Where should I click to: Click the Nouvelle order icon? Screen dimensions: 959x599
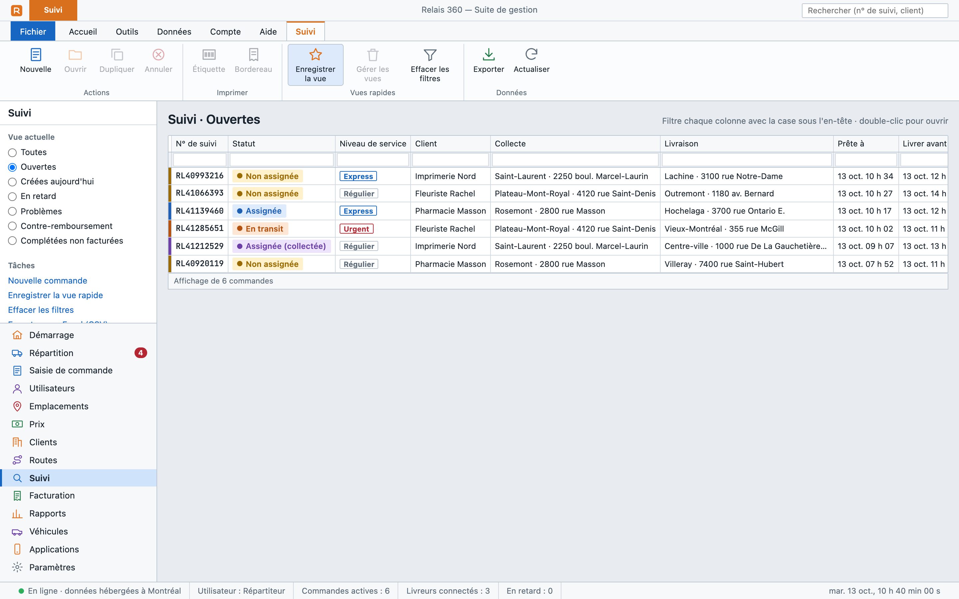36,55
